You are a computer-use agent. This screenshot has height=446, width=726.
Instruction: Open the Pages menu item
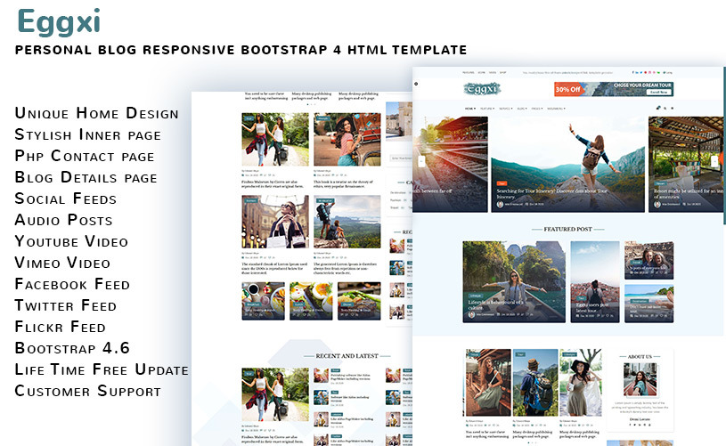point(538,109)
